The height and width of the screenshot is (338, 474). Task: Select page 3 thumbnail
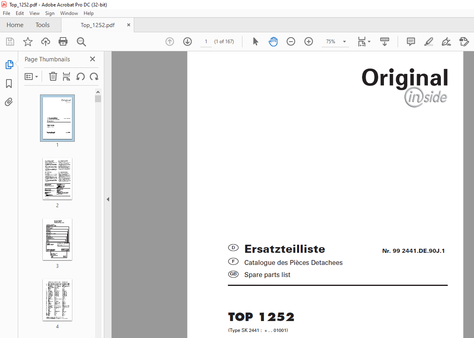point(57,239)
